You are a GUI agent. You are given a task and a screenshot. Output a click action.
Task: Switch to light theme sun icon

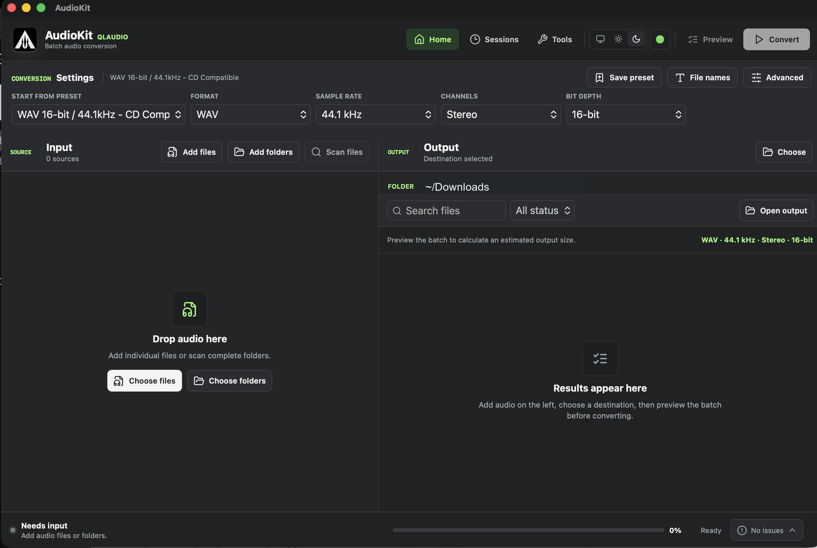618,39
